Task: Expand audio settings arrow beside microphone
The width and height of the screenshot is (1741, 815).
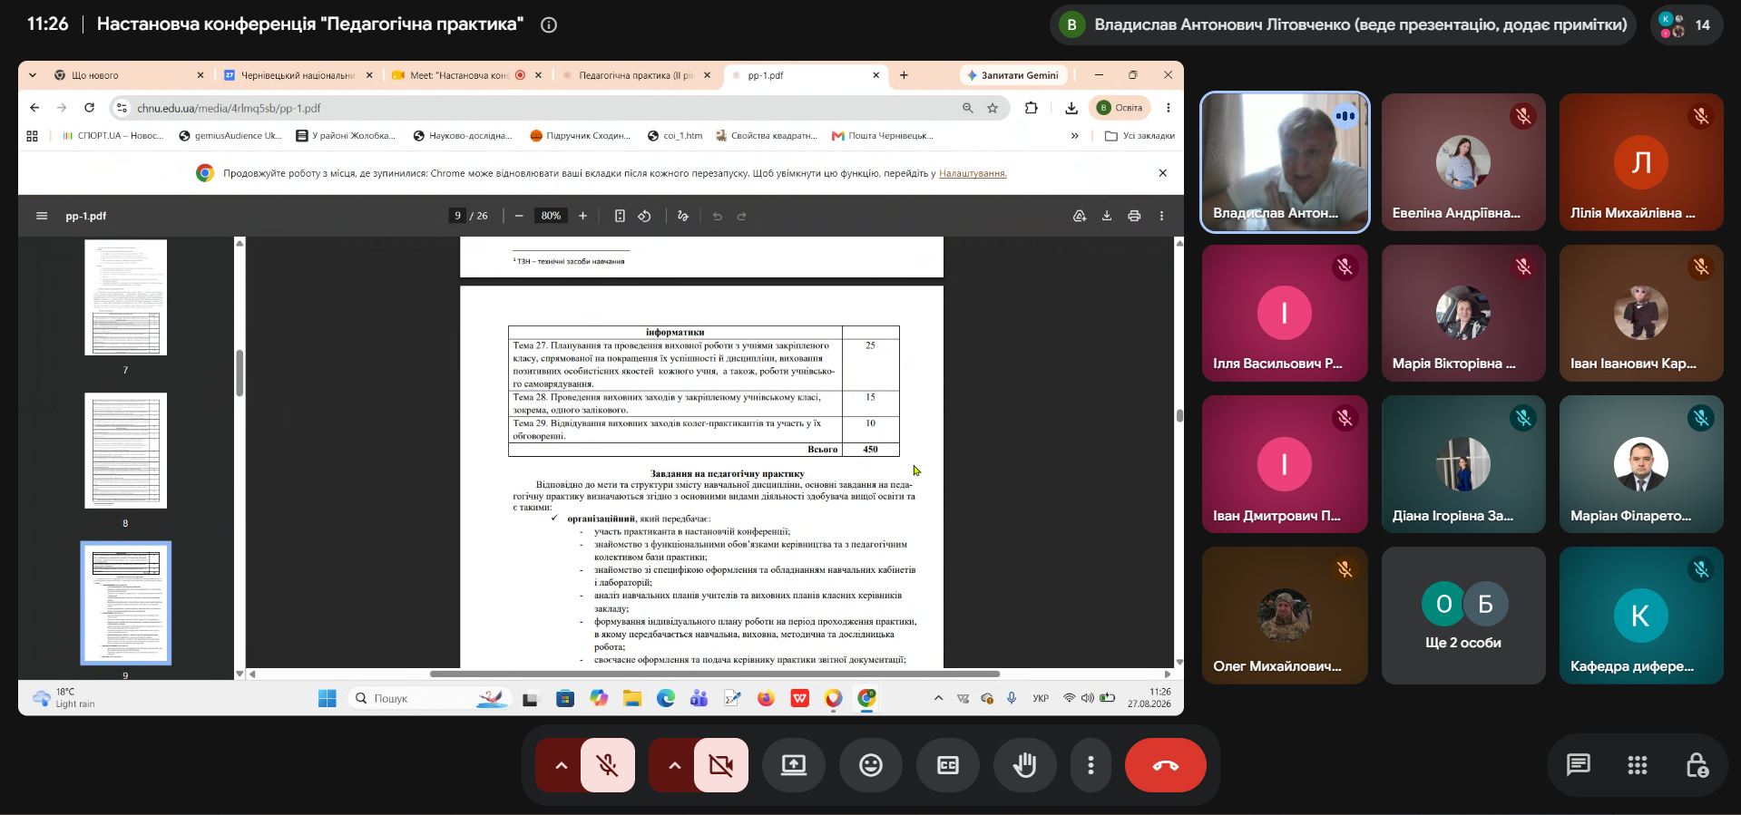Action: pos(561,765)
